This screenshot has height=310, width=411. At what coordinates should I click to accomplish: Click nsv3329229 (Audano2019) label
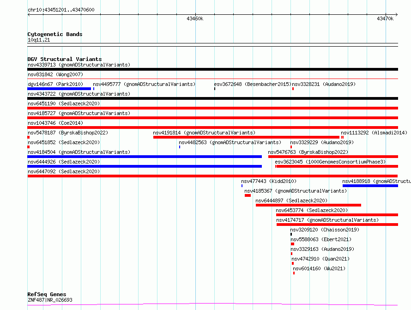pyautogui.click(x=322, y=142)
